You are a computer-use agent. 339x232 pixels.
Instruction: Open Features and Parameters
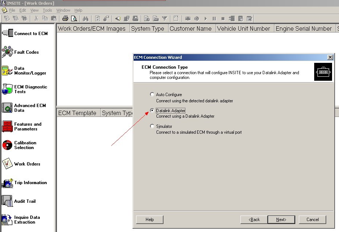(x=8, y=126)
